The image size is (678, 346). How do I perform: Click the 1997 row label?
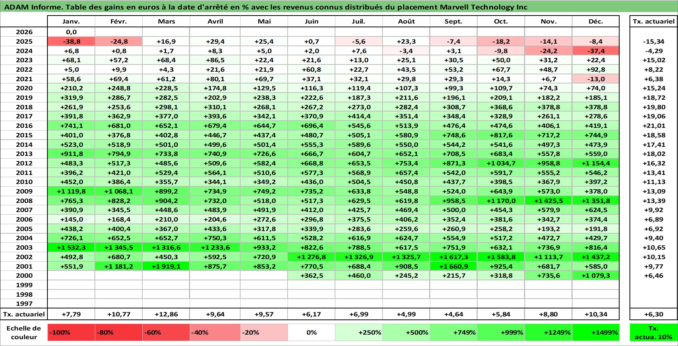click(x=24, y=304)
